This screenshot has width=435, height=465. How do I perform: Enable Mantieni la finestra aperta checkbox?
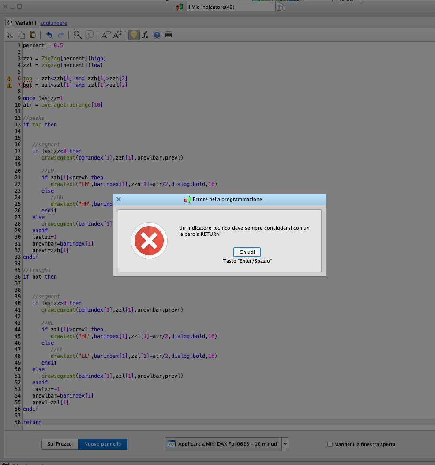[330, 444]
